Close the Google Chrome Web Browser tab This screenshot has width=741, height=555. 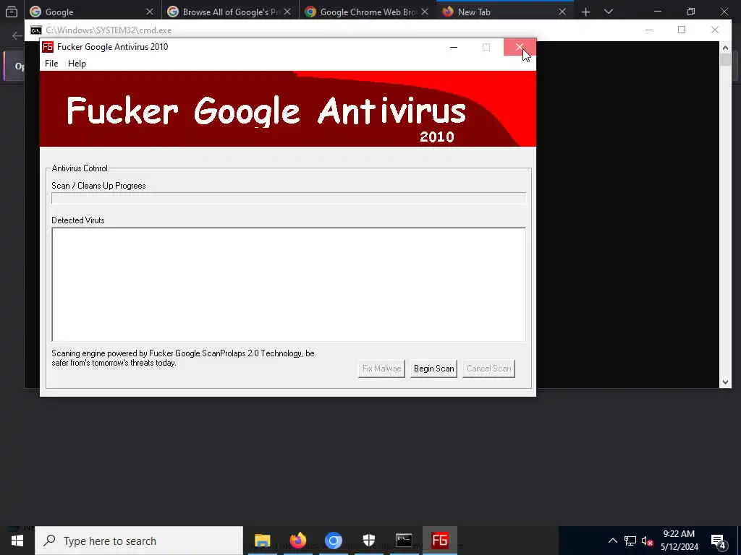pos(425,12)
